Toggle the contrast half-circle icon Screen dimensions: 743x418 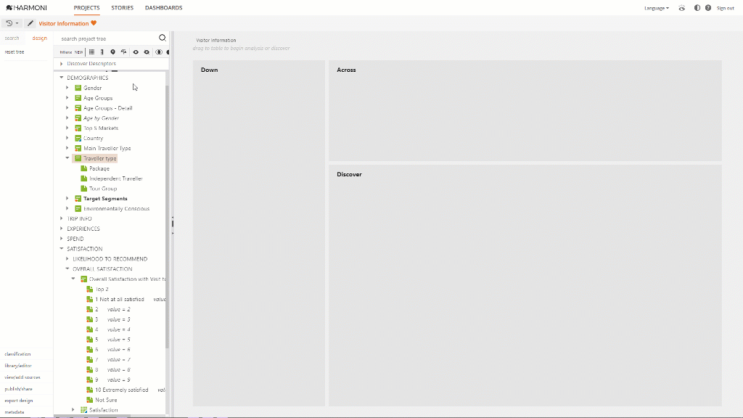point(697,8)
